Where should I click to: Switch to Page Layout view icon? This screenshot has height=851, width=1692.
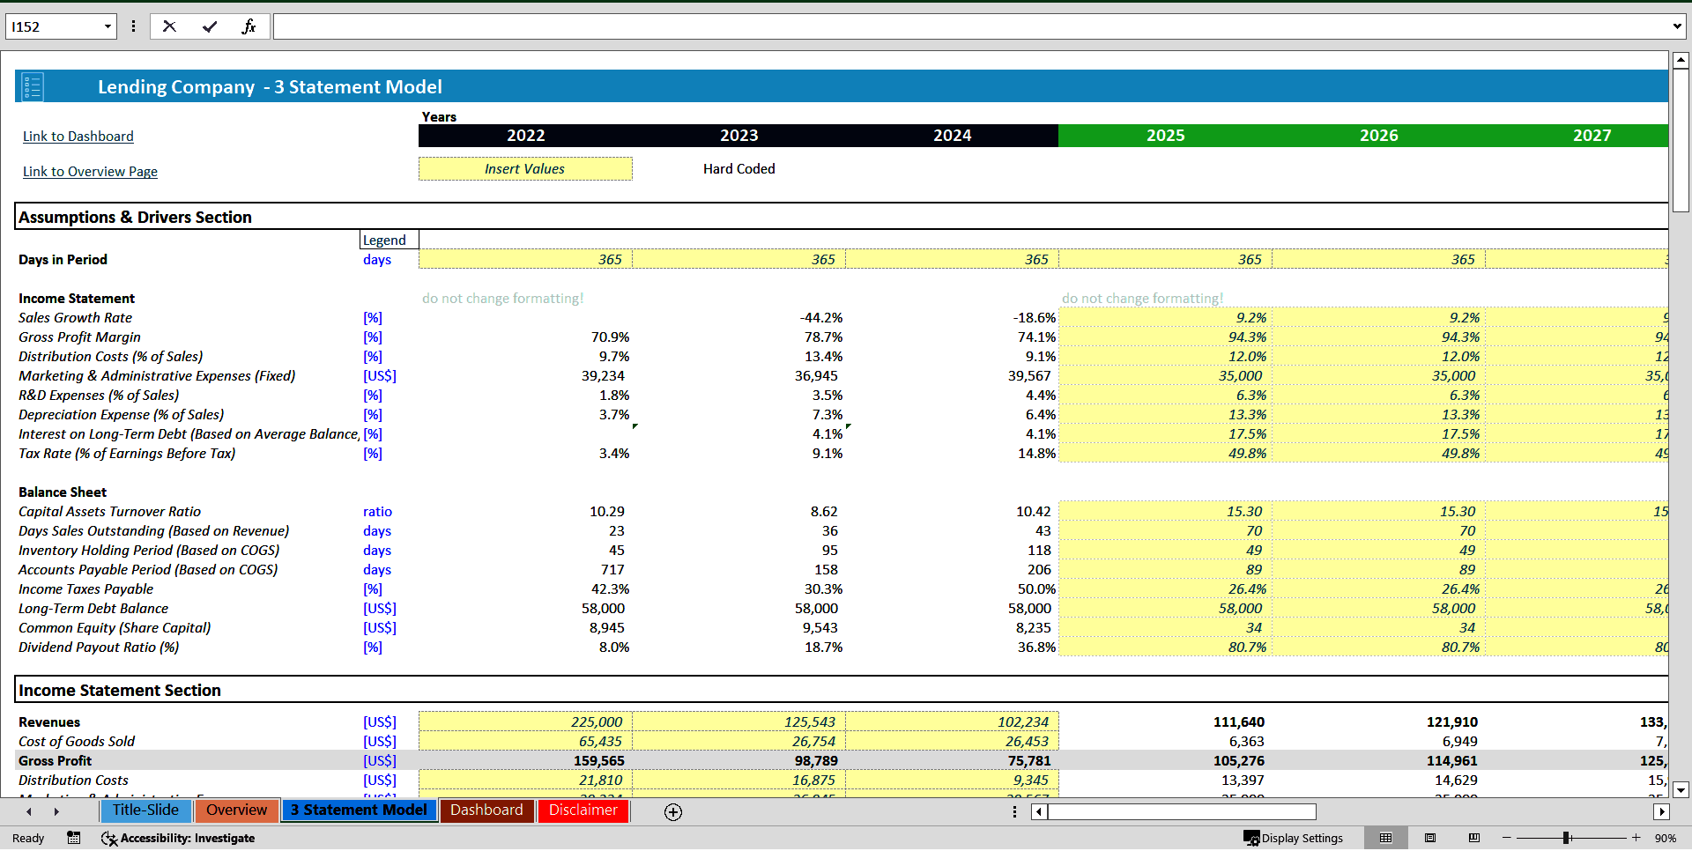pyautogui.click(x=1430, y=838)
